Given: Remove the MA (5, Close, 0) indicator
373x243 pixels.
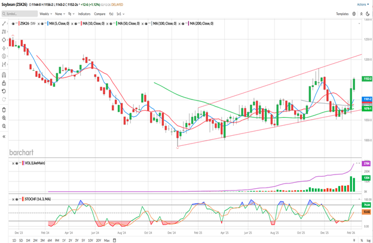Looking at the screenshot, I should 39,24.
